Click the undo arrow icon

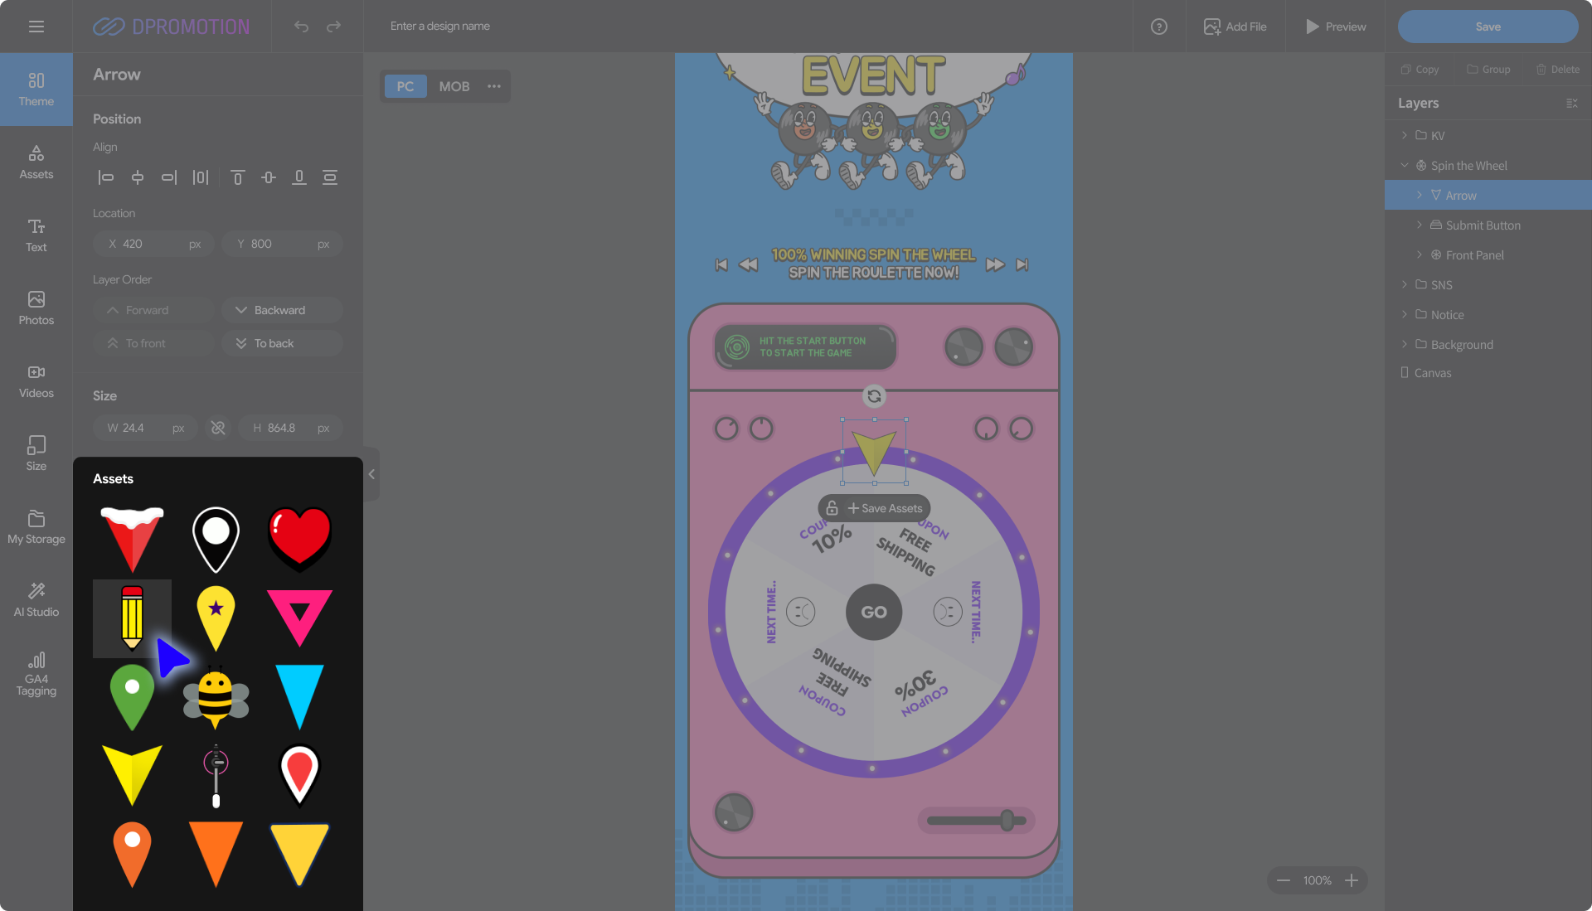[x=301, y=27]
